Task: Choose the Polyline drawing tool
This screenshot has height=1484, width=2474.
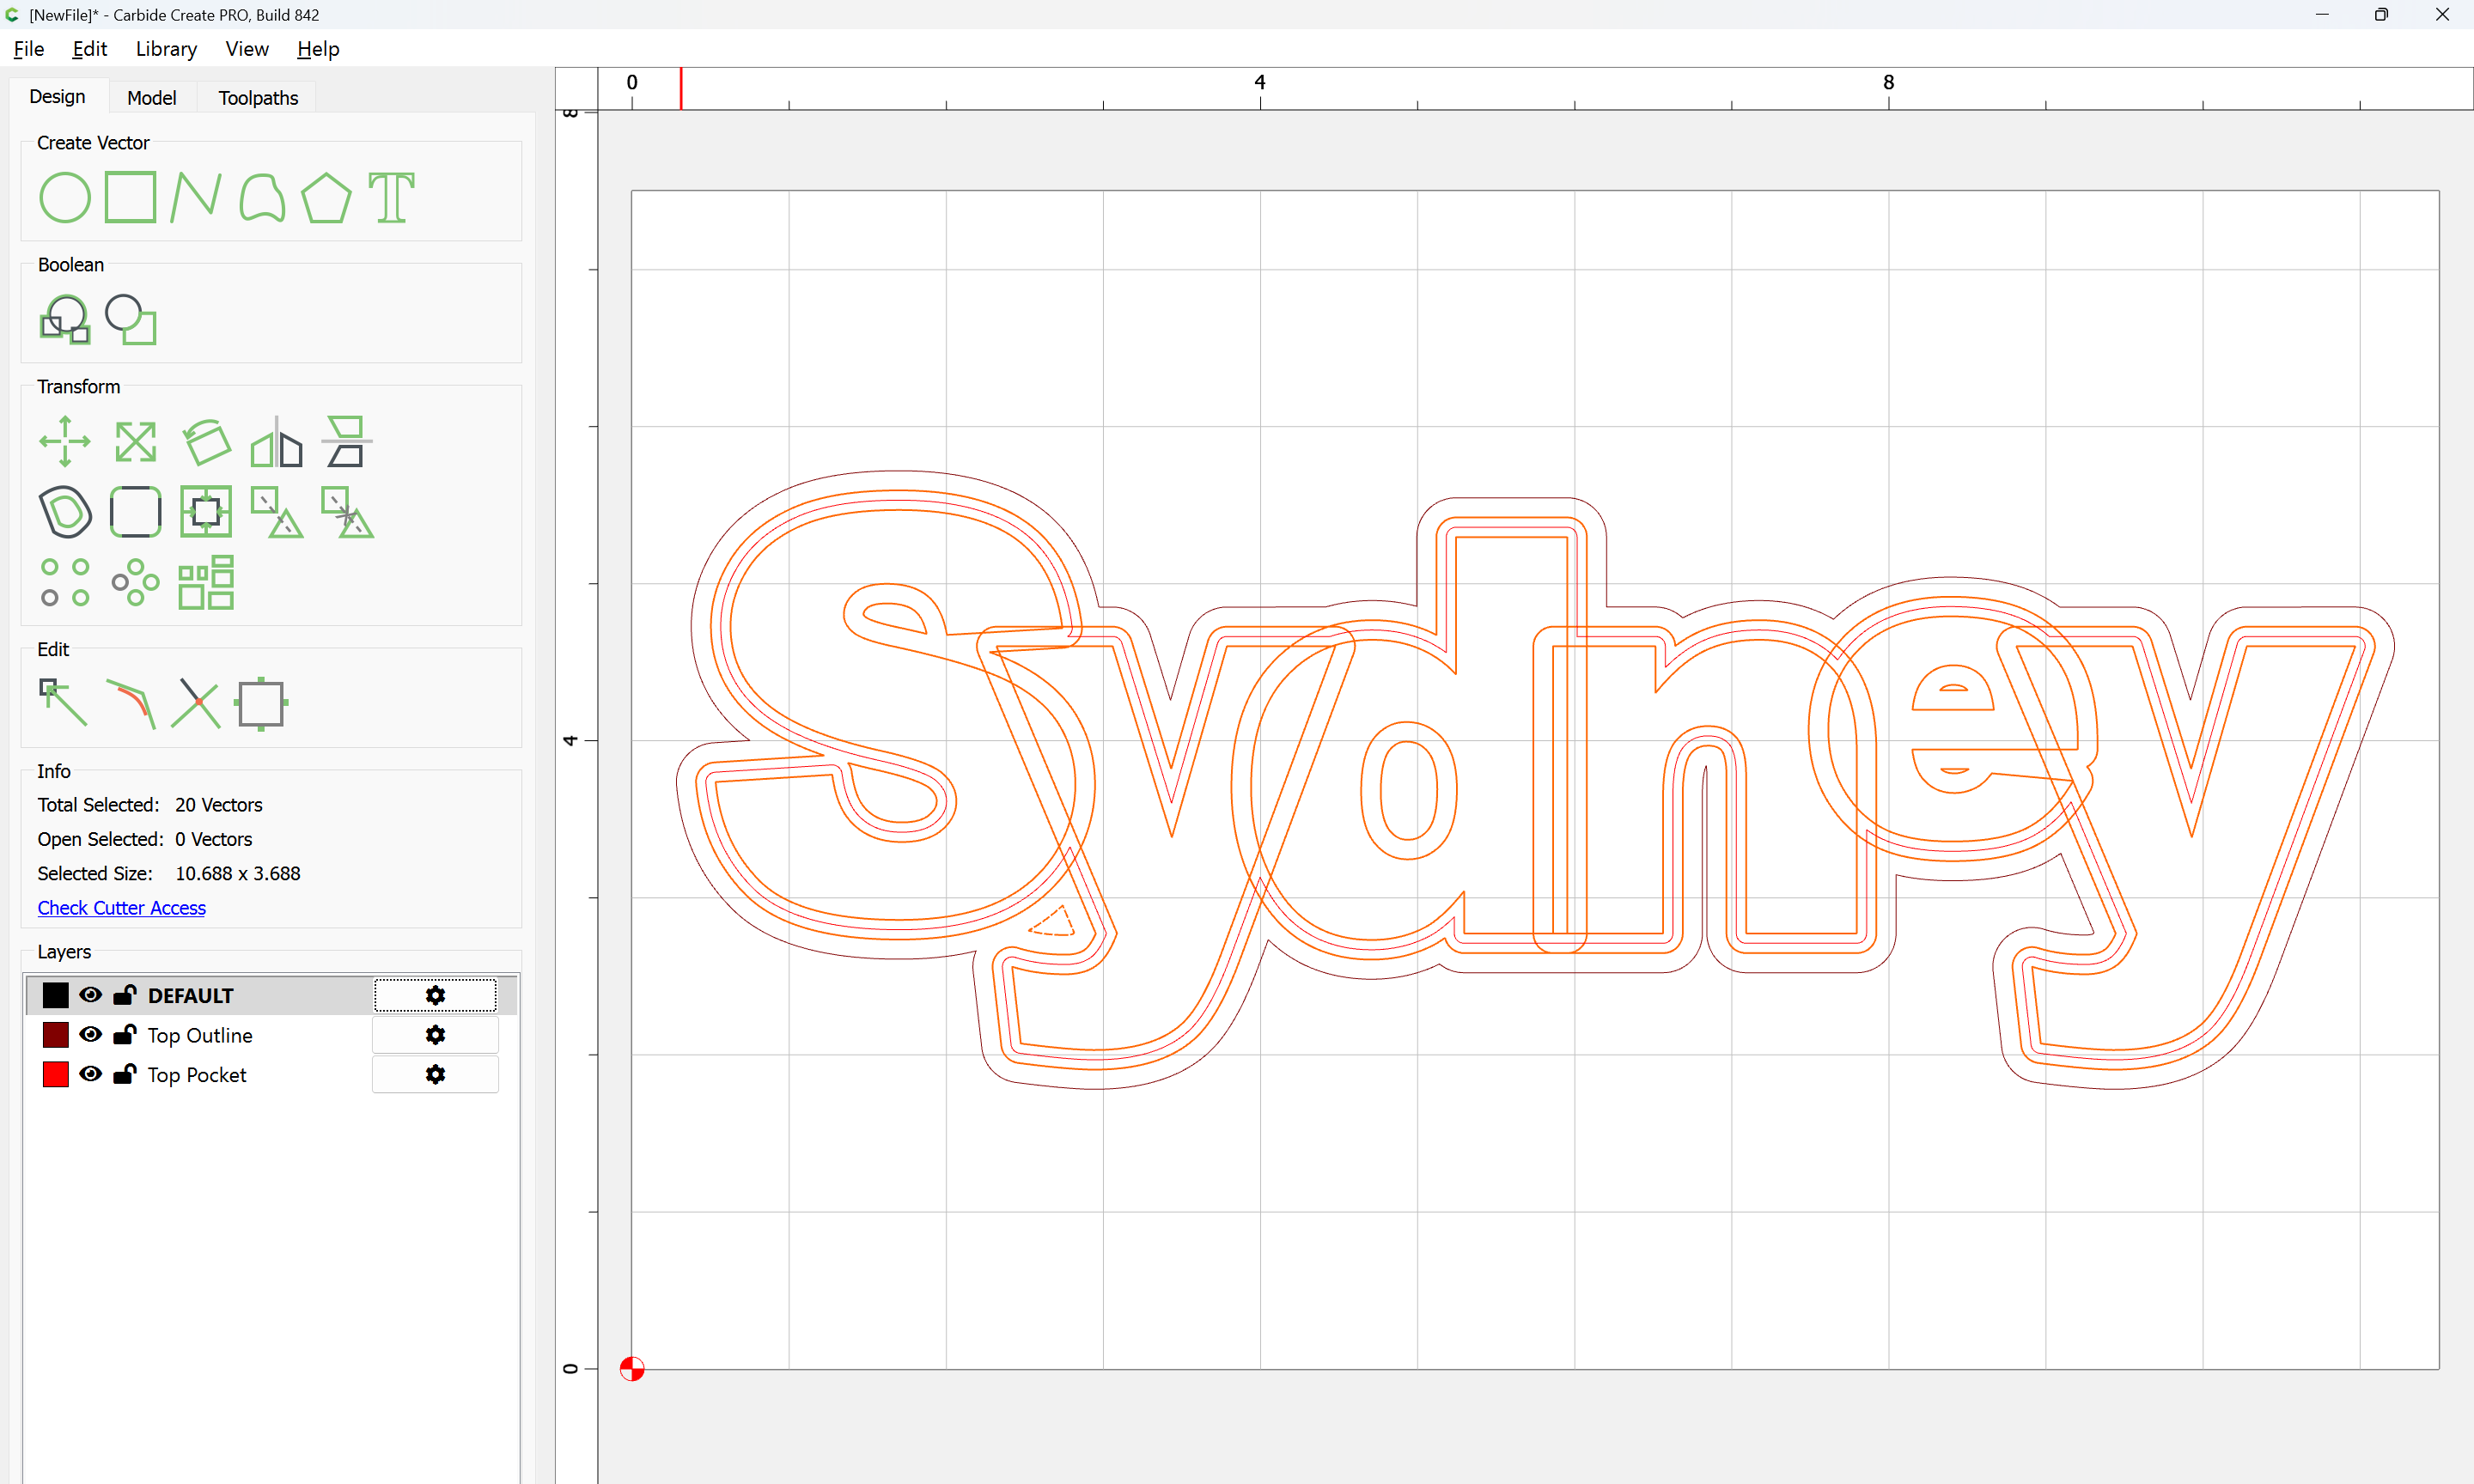Action: point(195,197)
